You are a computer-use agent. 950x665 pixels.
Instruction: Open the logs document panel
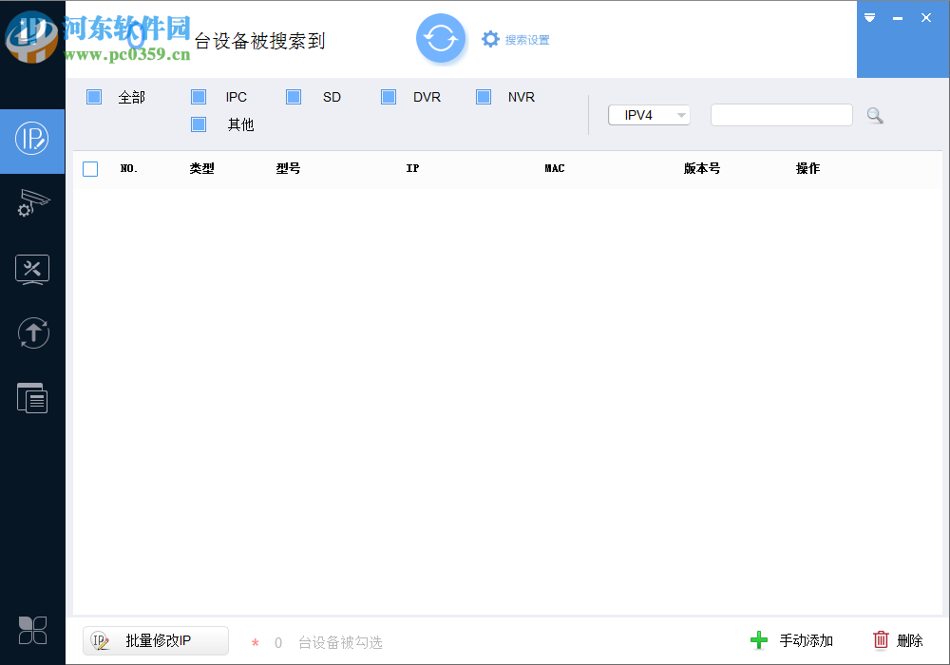coord(32,398)
